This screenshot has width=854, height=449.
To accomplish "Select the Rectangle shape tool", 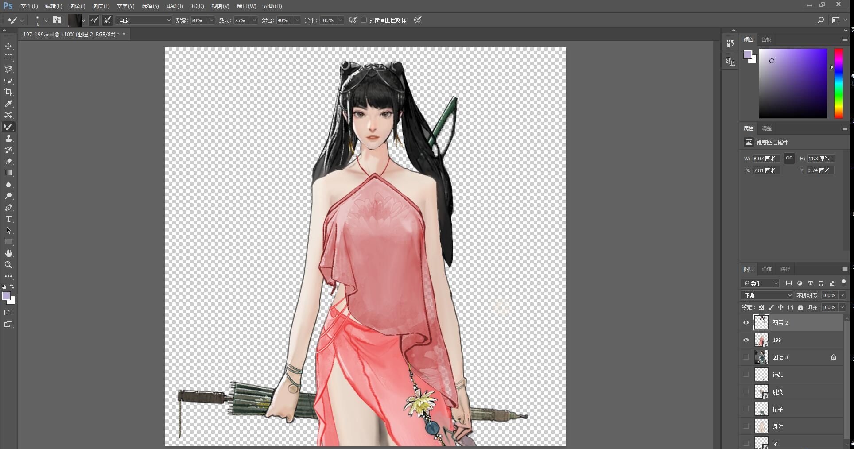I will coord(8,242).
